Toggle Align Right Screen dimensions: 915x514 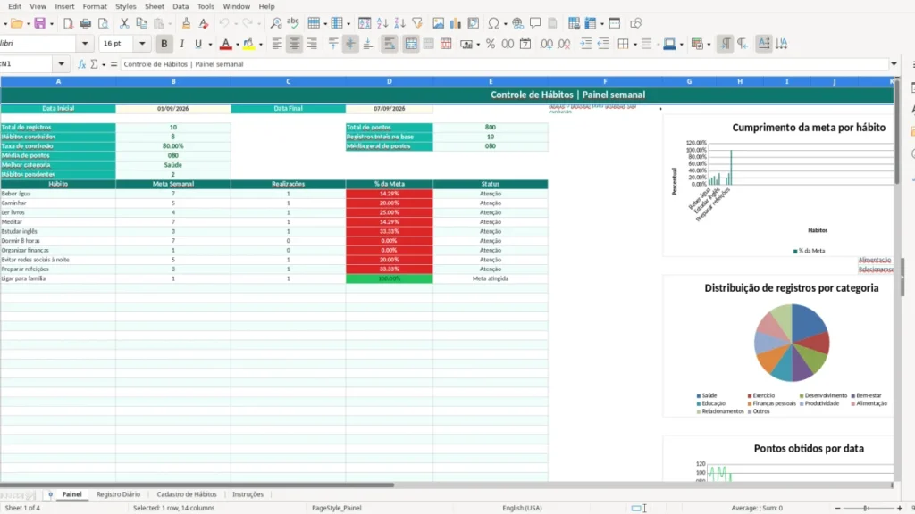coord(312,44)
